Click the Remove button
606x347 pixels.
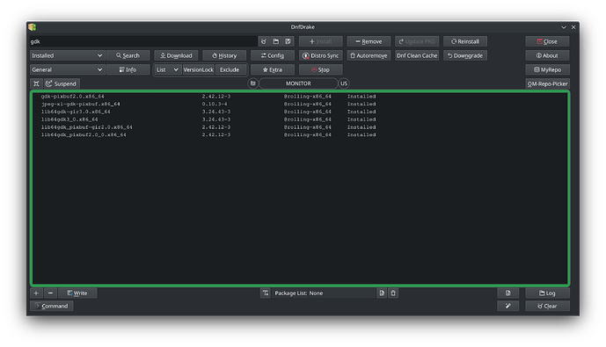point(369,41)
